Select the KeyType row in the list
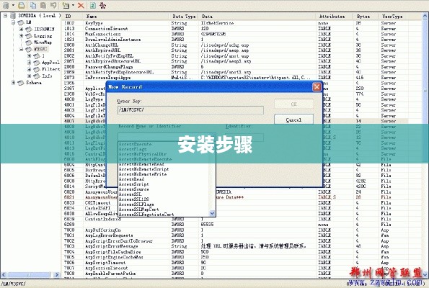Viewport: 429px width, 288px height. click(x=235, y=23)
